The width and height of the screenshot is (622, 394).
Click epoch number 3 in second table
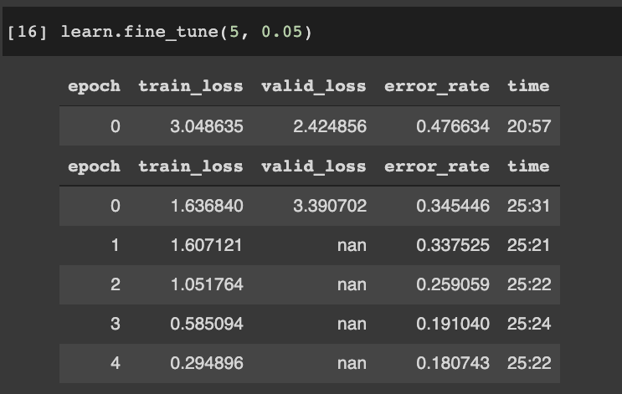pyautogui.click(x=115, y=324)
